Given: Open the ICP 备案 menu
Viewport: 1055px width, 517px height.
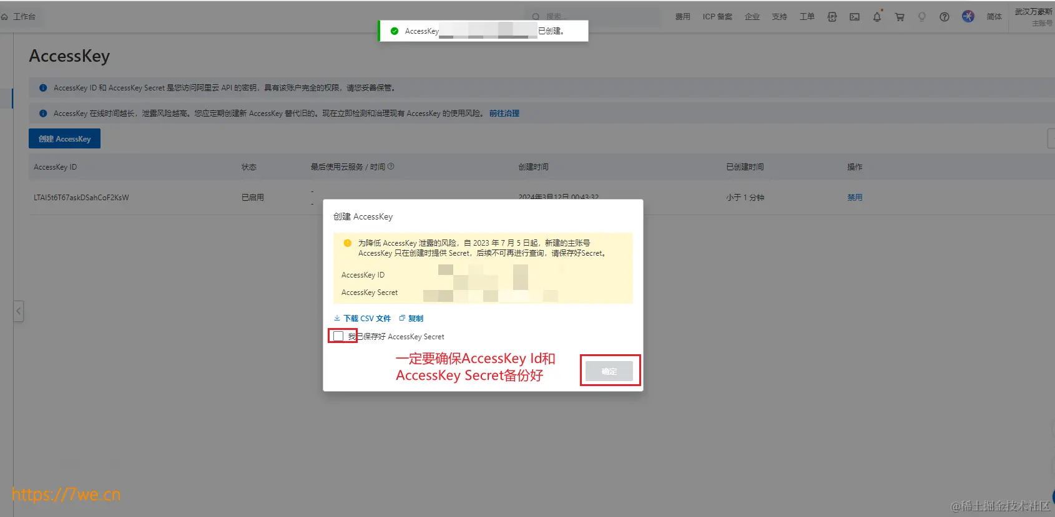Looking at the screenshot, I should [717, 17].
